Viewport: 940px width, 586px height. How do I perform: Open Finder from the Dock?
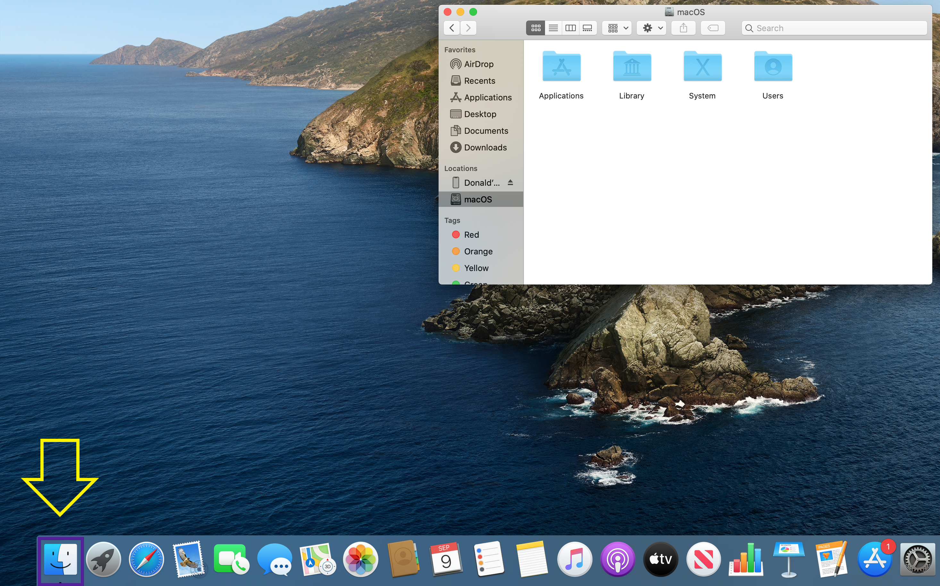60,559
